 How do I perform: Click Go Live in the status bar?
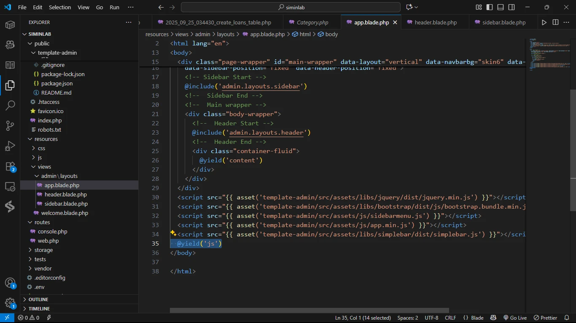[x=515, y=318]
